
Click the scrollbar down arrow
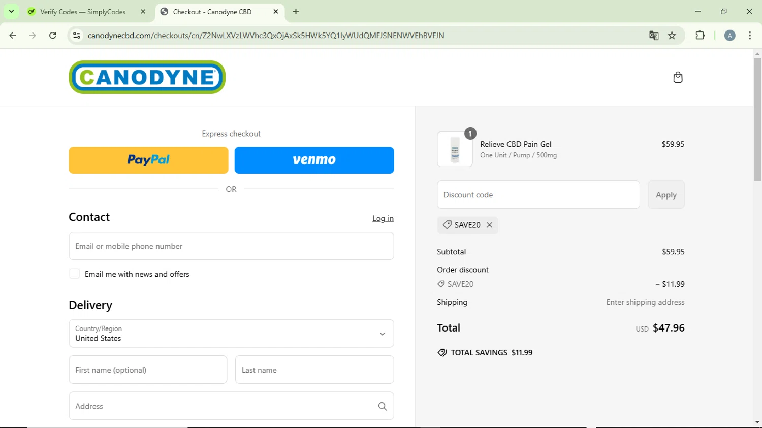click(757, 422)
